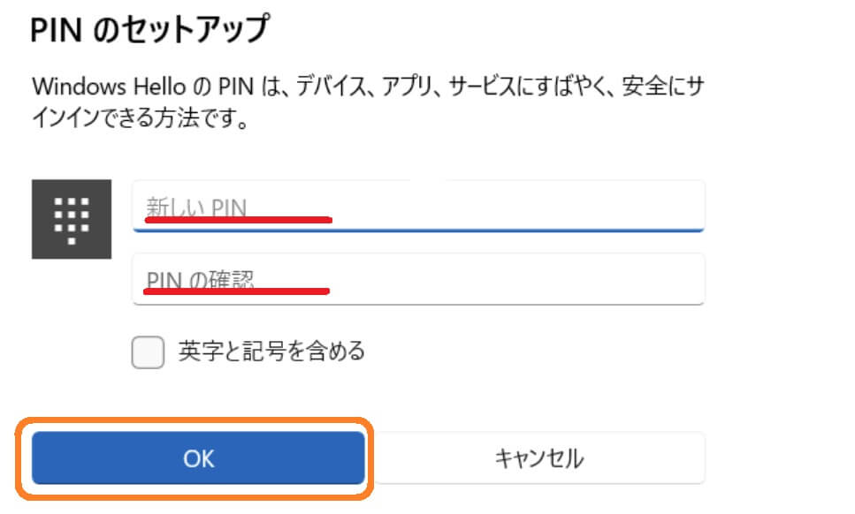
Task: Dismiss the dialog using キャンセル
Action: [x=540, y=457]
